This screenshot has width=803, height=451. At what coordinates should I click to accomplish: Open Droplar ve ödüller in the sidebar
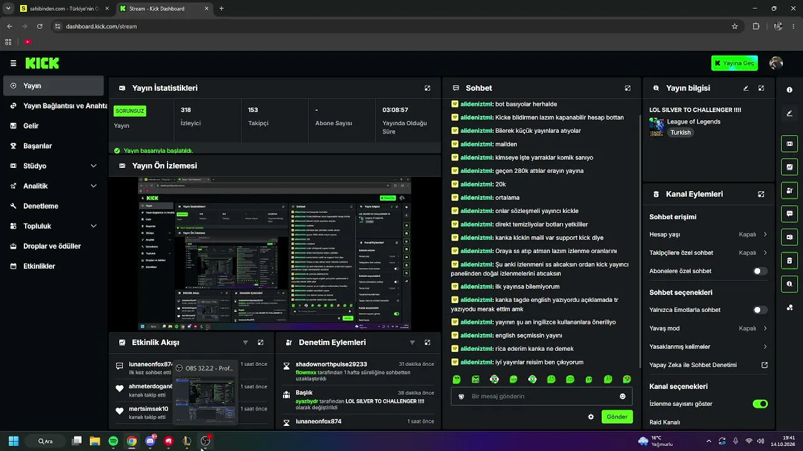[x=53, y=246]
